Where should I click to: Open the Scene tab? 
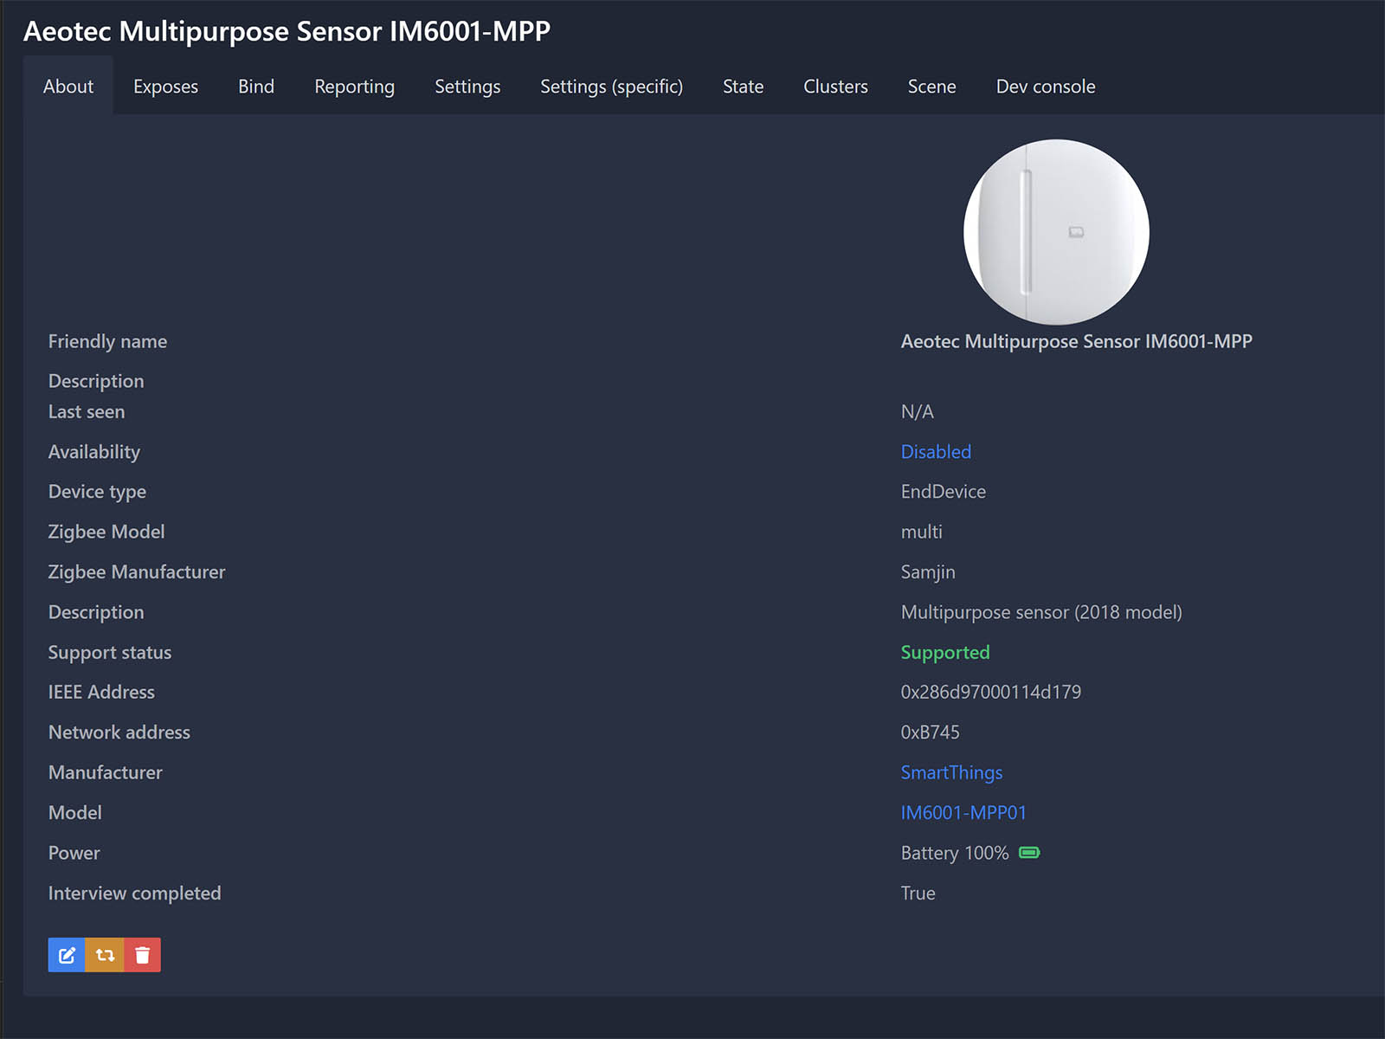click(931, 87)
